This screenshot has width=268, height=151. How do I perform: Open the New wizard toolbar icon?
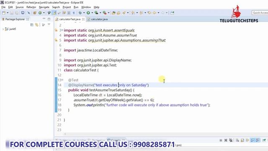point(3,13)
